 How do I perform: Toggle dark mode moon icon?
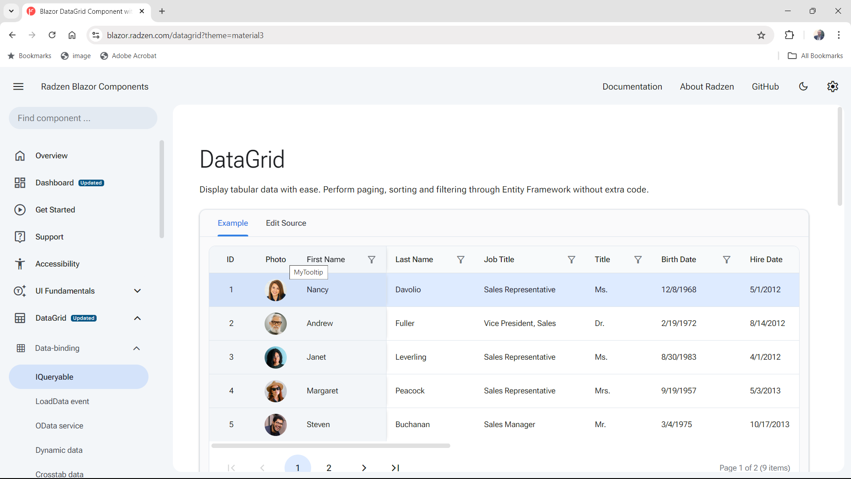[x=803, y=86]
